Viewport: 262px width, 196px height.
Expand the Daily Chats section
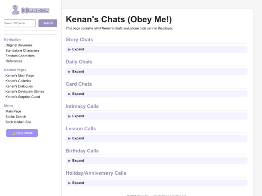click(x=156, y=72)
